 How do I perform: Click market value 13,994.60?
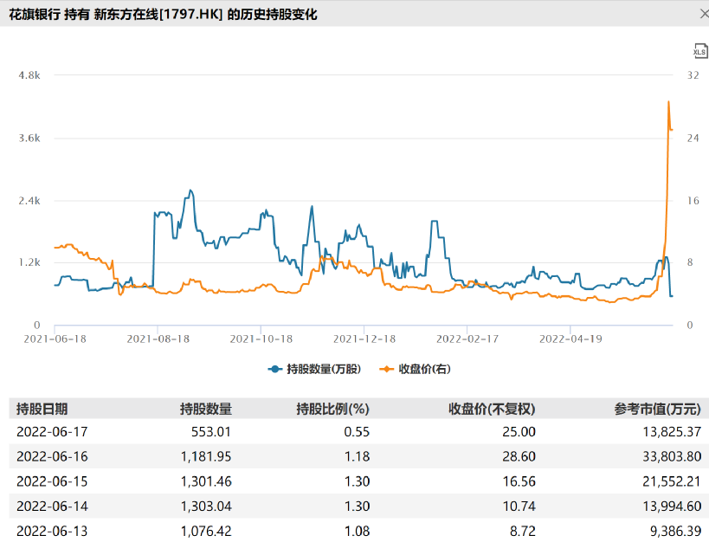pyautogui.click(x=672, y=507)
